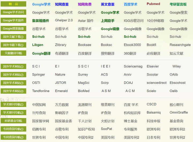
Task: Select the Google学术插件 category button
Action: point(13,20)
